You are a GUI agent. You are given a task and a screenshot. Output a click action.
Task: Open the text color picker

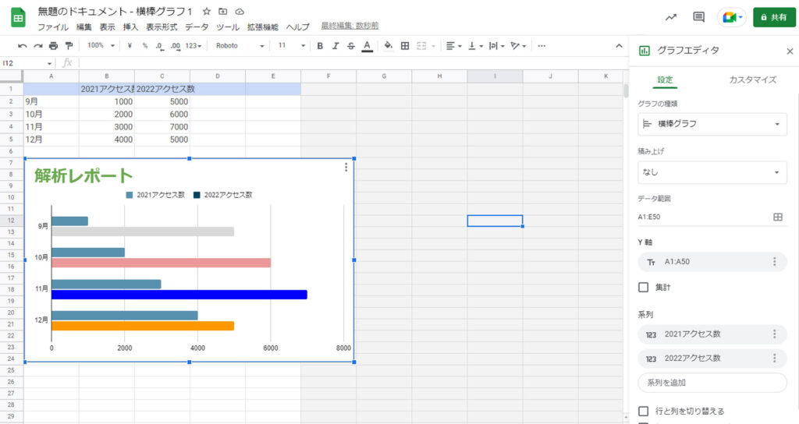367,46
